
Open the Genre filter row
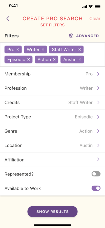coord(52,131)
